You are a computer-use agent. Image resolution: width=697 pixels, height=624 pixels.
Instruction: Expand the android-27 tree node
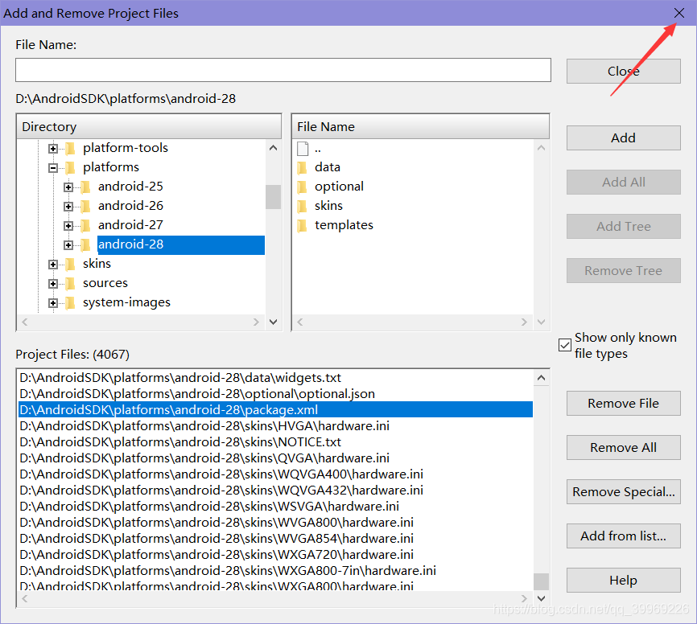coord(68,226)
